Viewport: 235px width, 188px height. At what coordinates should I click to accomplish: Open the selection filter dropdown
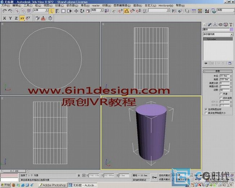[47, 10]
